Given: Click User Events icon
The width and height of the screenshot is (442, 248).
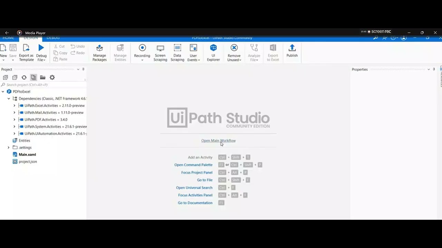Looking at the screenshot, I should [193, 48].
